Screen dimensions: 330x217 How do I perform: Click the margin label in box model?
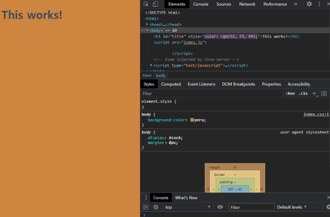214,167
